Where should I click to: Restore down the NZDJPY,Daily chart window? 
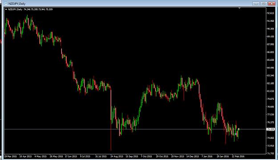click(264, 4)
